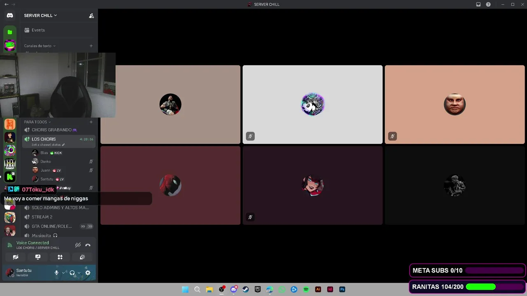The height and width of the screenshot is (296, 527).
Task: Focus the MMA fighter avatar video tile
Action: point(170,104)
